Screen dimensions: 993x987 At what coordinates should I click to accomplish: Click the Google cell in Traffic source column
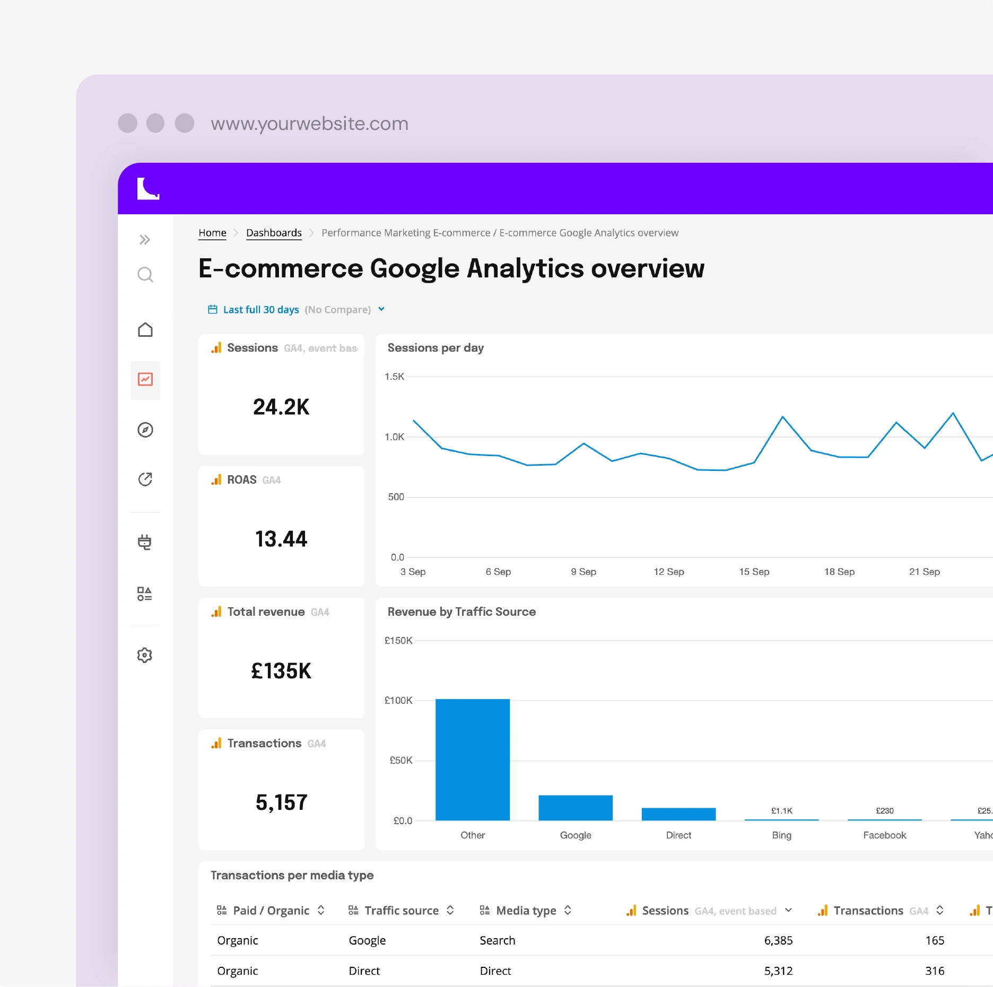(367, 940)
